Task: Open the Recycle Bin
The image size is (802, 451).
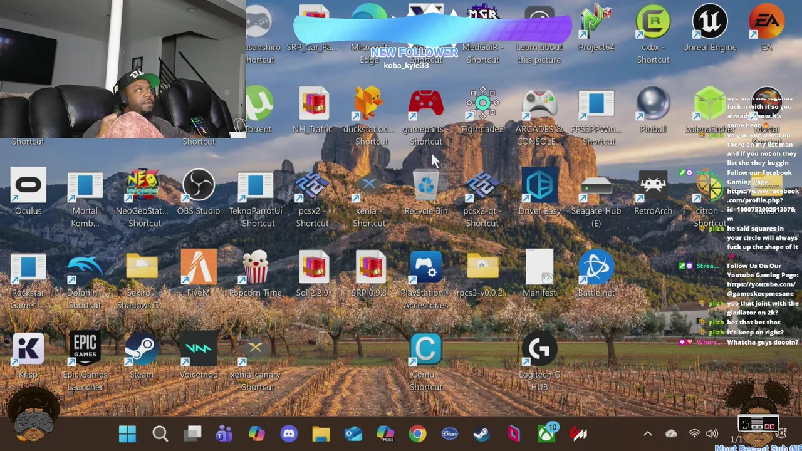Action: click(426, 185)
